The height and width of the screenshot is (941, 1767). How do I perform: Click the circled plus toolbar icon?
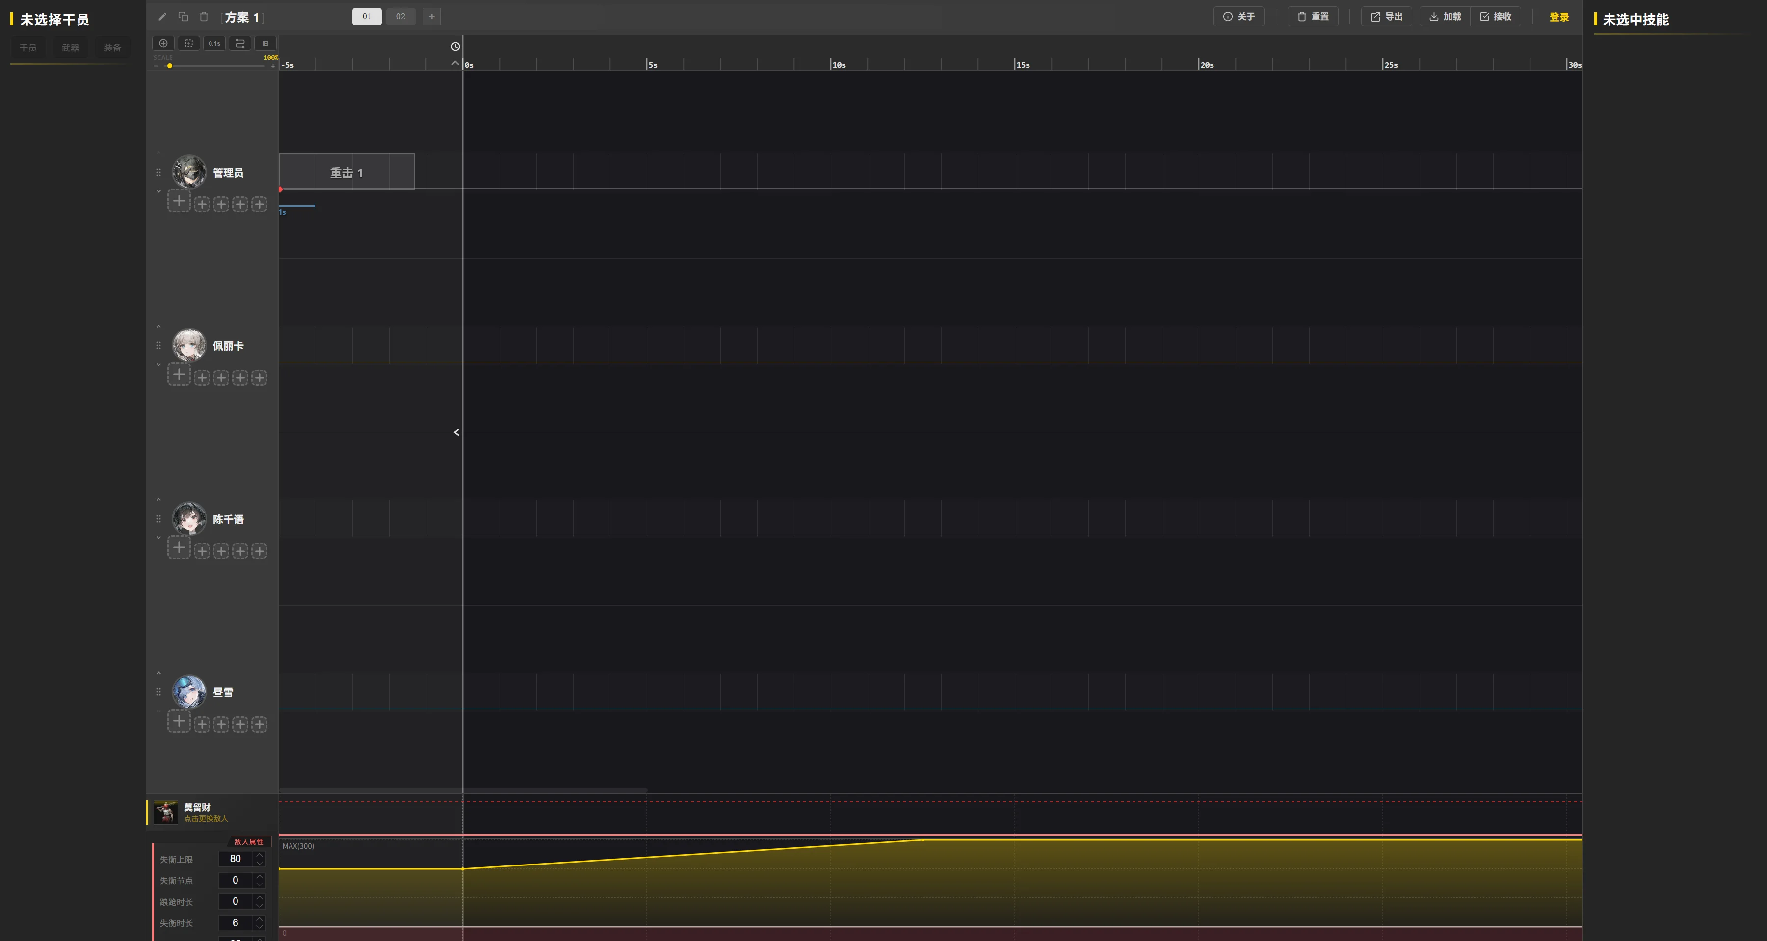click(x=163, y=43)
